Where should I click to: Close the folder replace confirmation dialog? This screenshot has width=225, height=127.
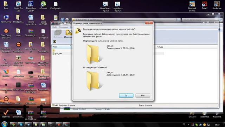tap(149, 23)
